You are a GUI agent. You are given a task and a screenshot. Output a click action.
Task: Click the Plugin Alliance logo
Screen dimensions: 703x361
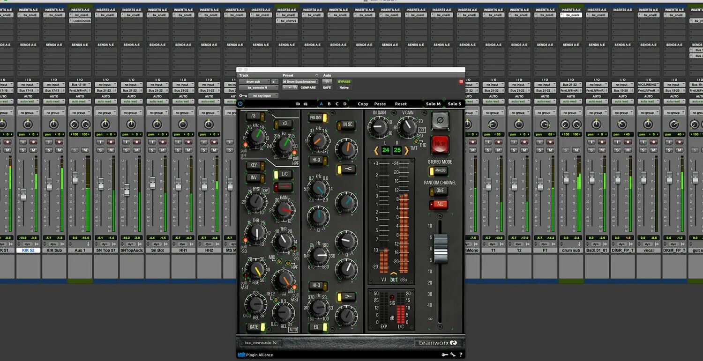tap(256, 355)
